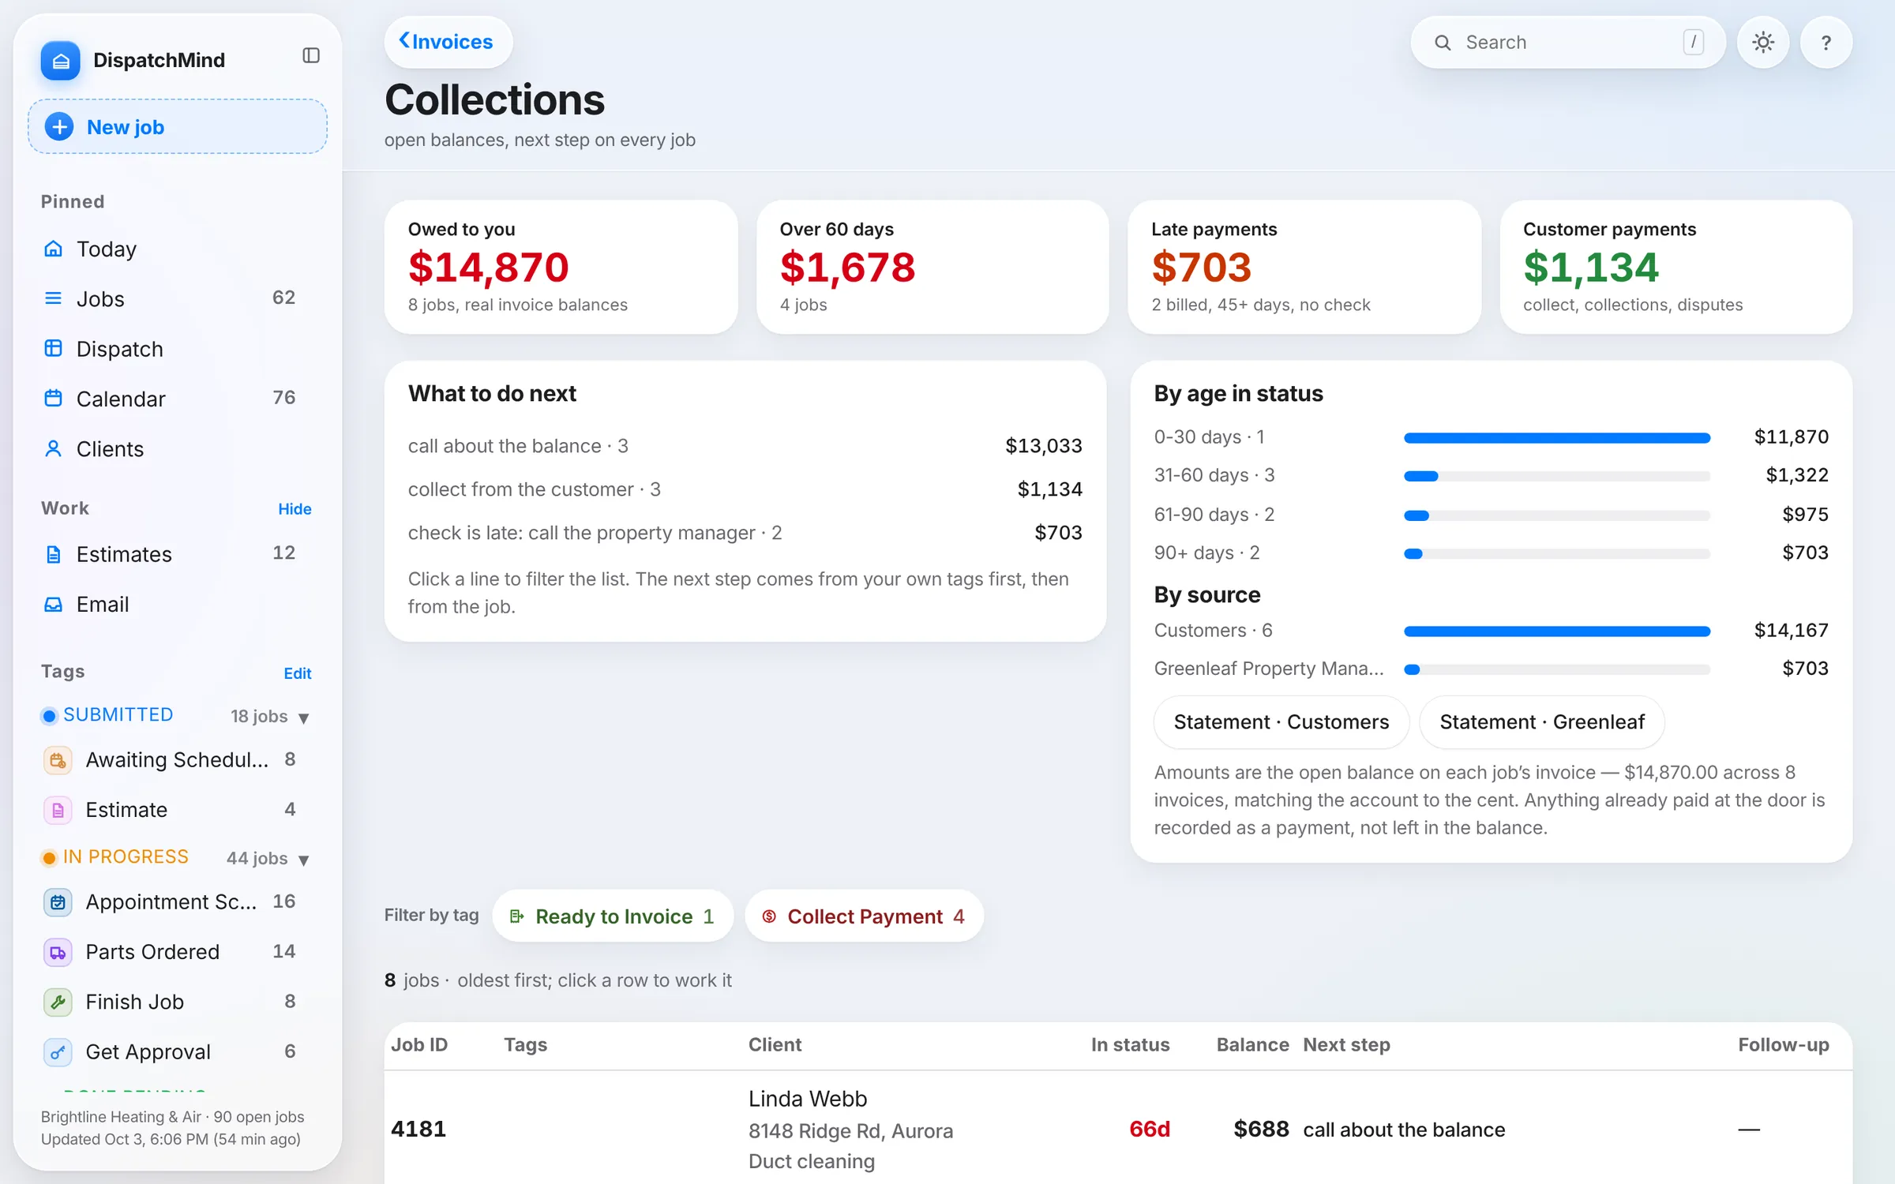Open Dispatch board icon
The height and width of the screenshot is (1184, 1895).
(x=53, y=348)
